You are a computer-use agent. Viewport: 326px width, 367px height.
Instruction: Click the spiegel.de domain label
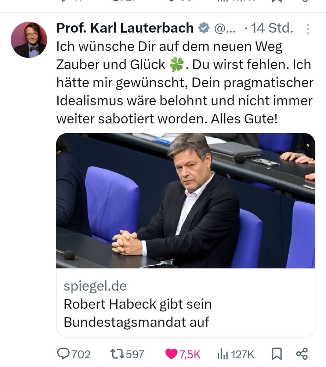coord(95,286)
